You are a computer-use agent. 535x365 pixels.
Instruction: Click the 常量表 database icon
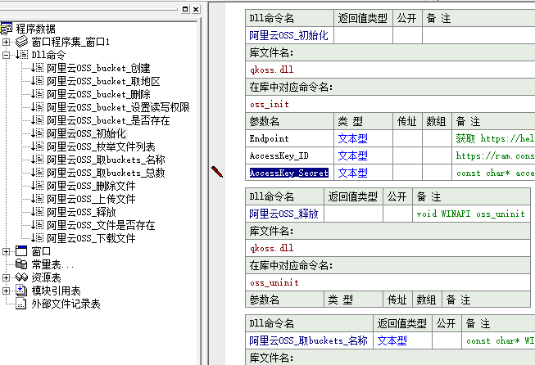coord(21,264)
